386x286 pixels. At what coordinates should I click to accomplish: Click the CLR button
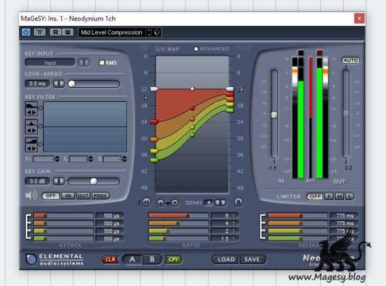(110, 260)
